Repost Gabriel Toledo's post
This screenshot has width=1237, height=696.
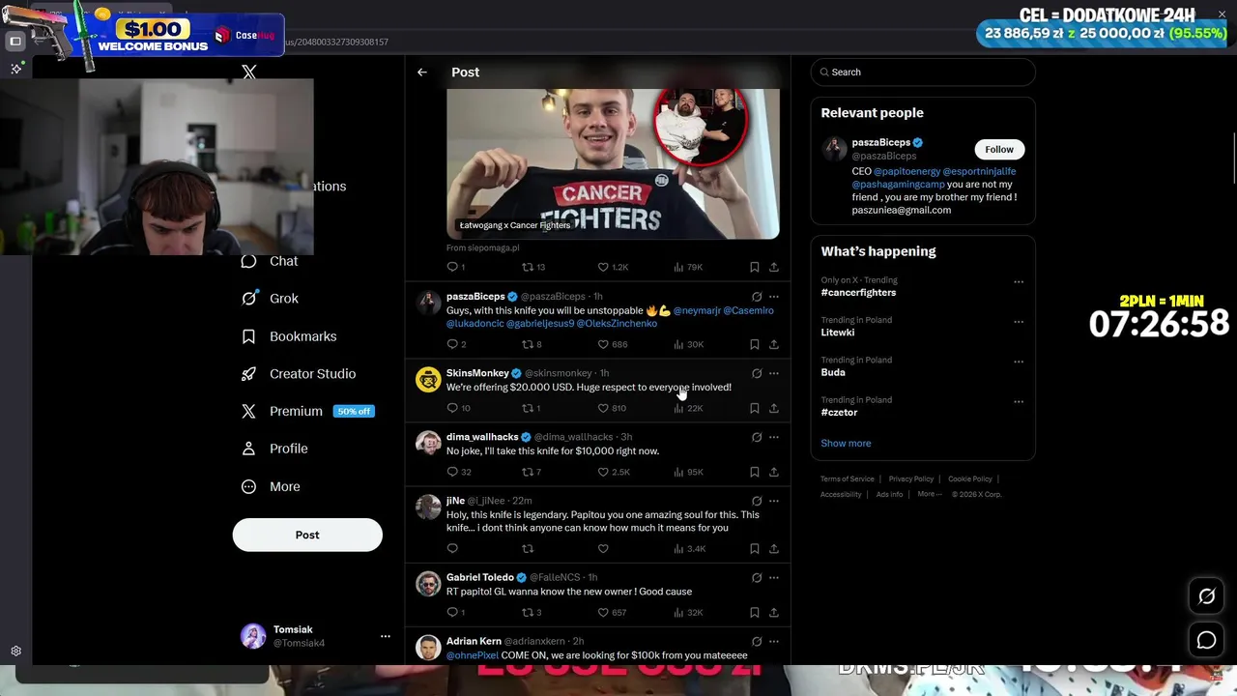point(528,613)
